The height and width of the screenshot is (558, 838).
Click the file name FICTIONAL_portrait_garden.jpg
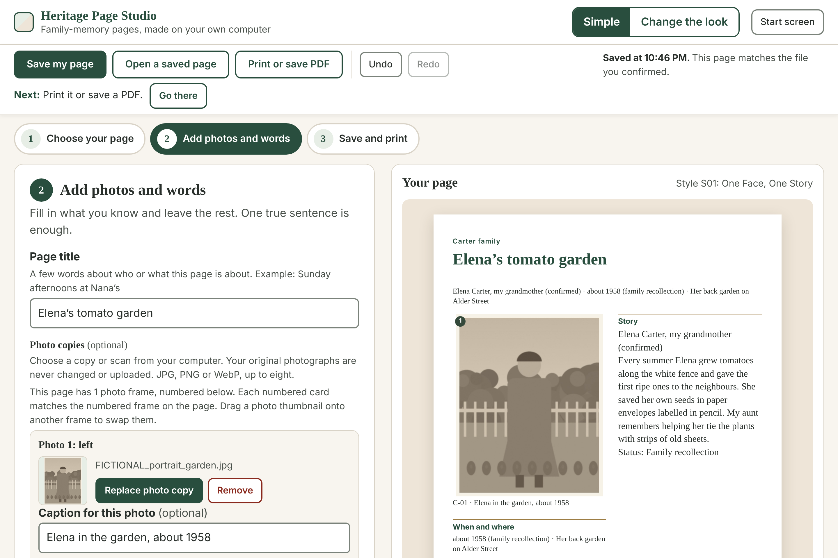(x=164, y=465)
